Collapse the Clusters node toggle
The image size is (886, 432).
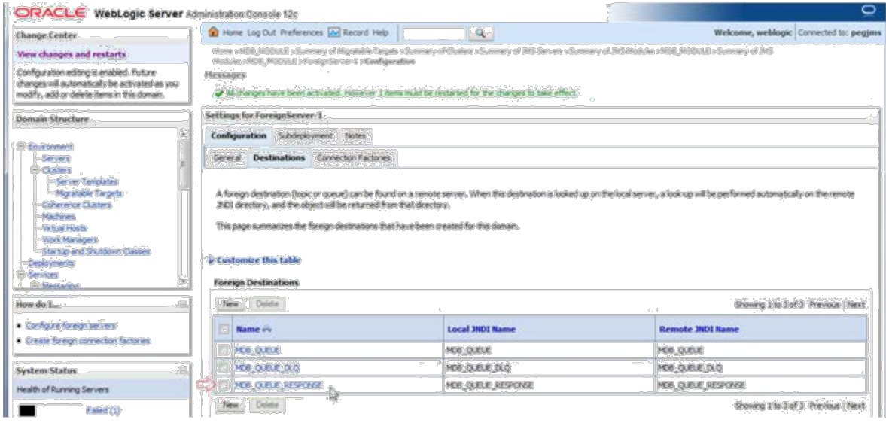(x=34, y=169)
